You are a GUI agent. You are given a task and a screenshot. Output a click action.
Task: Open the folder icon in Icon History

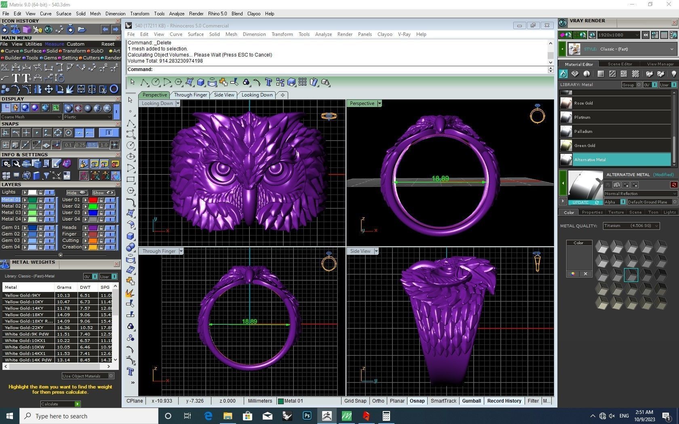82,29
